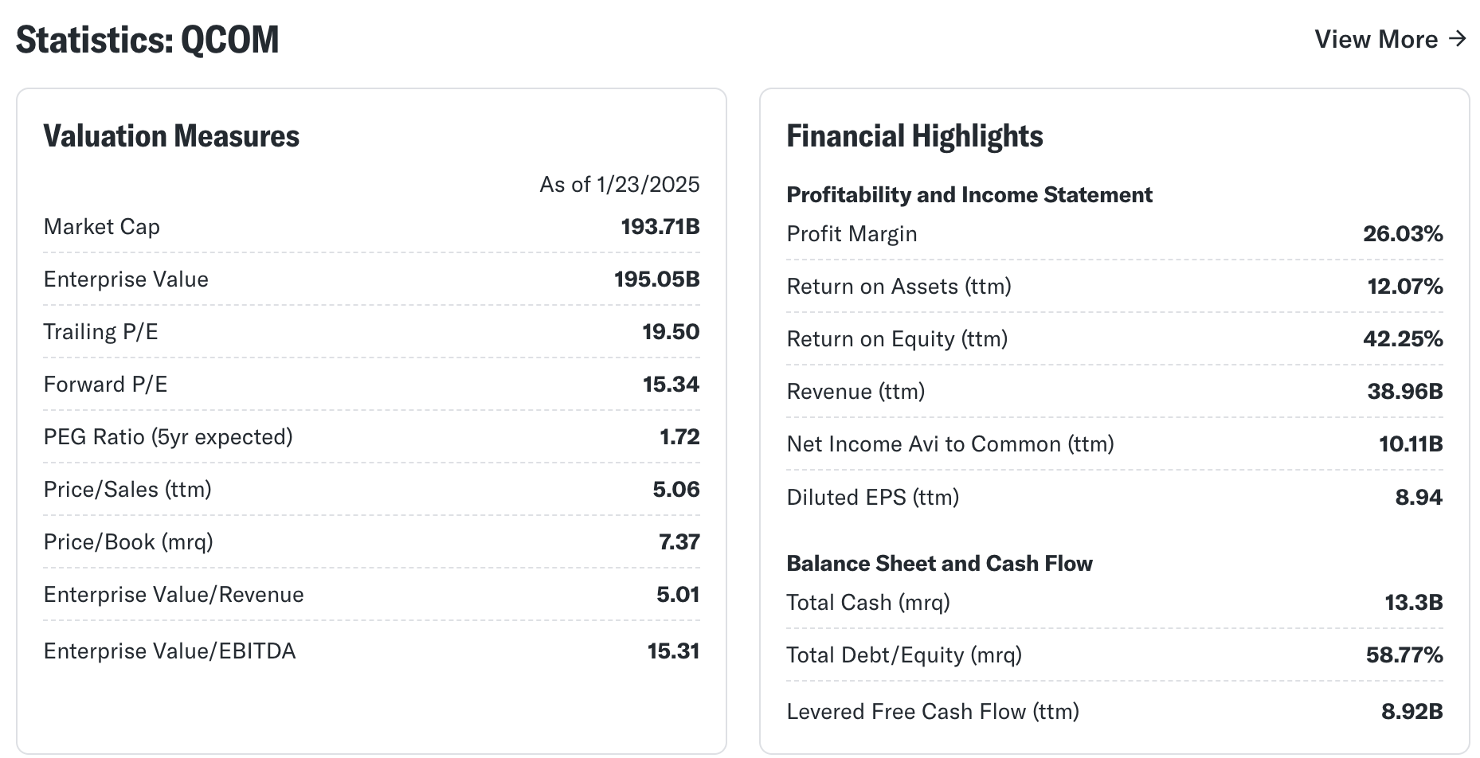Click the Total Debt/Equity (mrq) label
Viewport: 1480px width, 758px height.
(x=904, y=655)
